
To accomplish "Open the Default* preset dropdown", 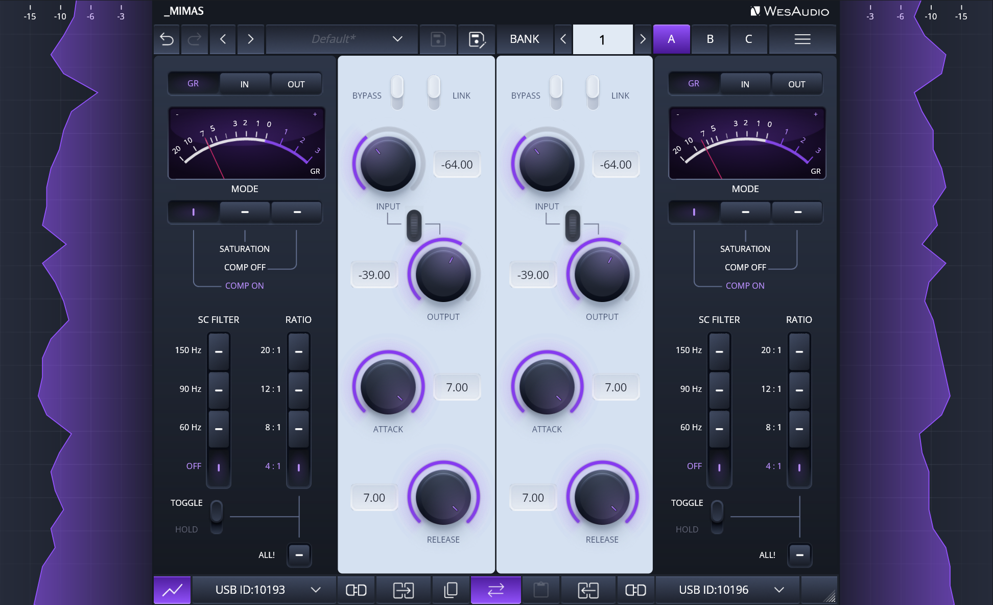I will point(342,39).
